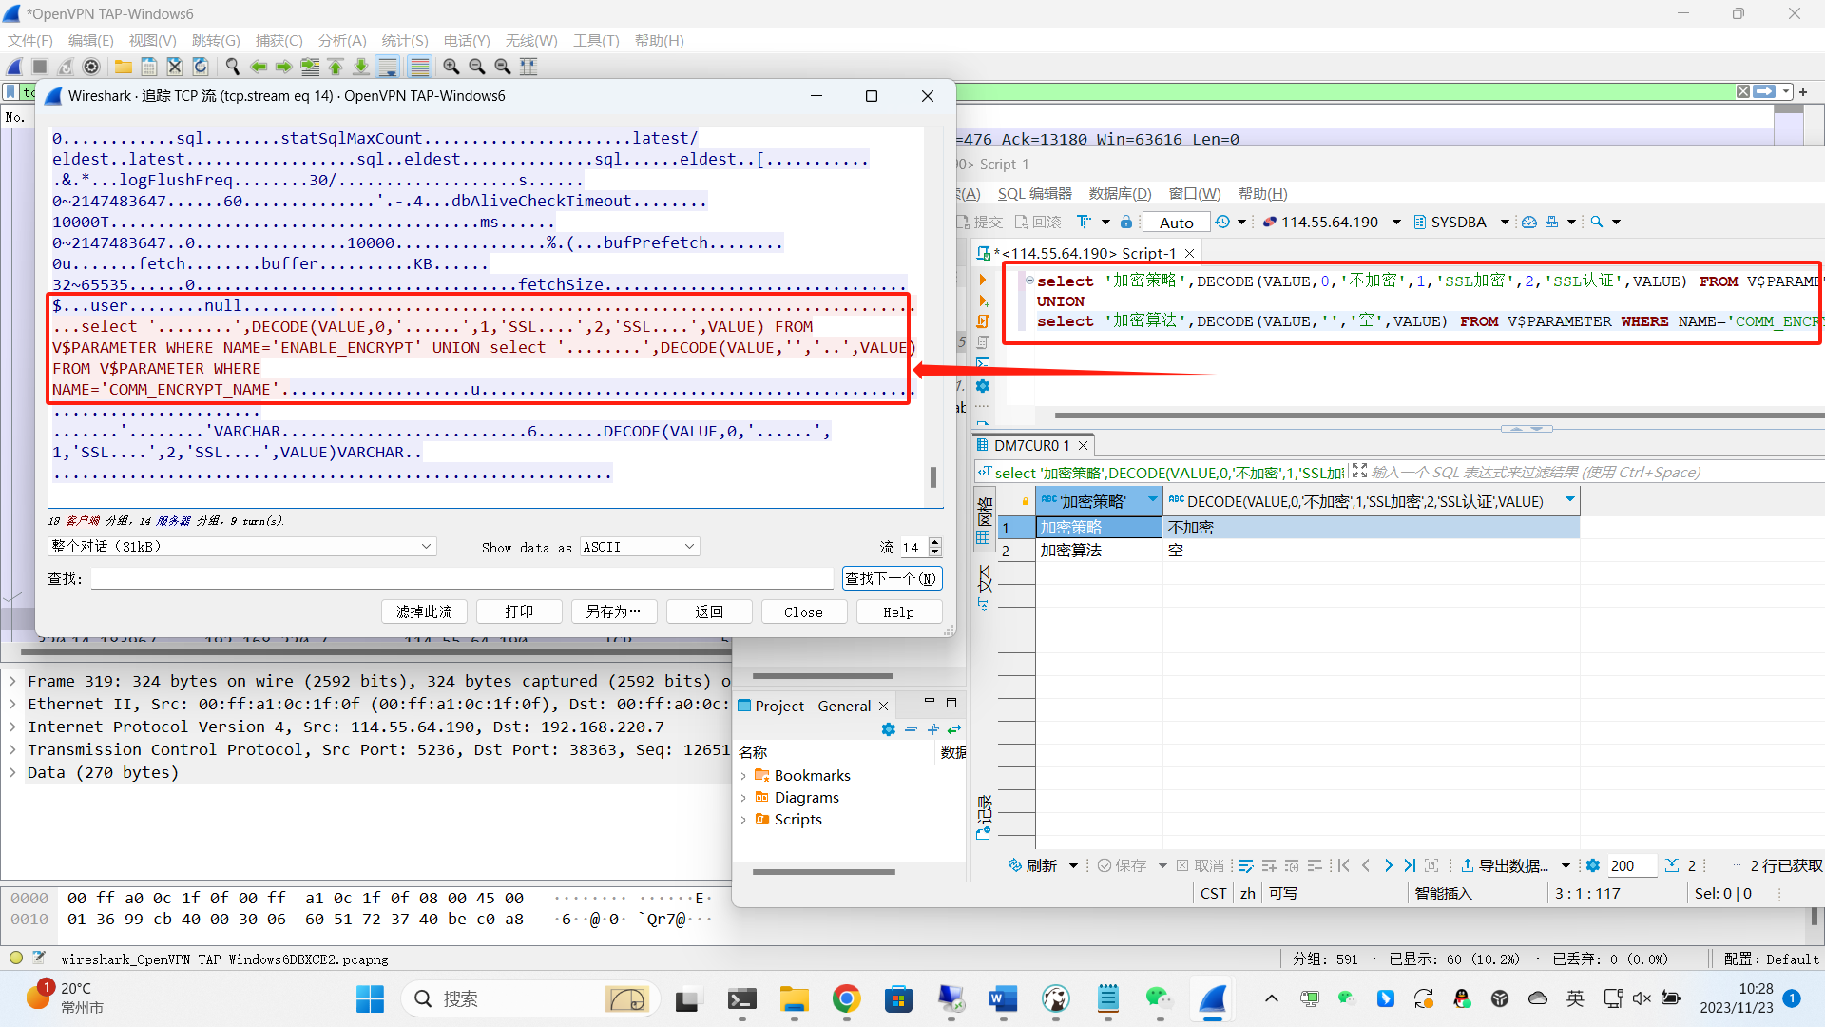Viewport: 1825px width, 1027px height.
Task: Go to last results page
Action: click(x=1410, y=865)
